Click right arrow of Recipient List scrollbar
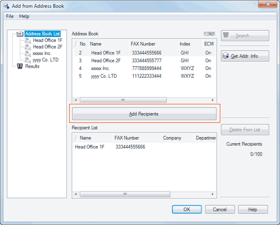280x225 pixels. click(212, 194)
